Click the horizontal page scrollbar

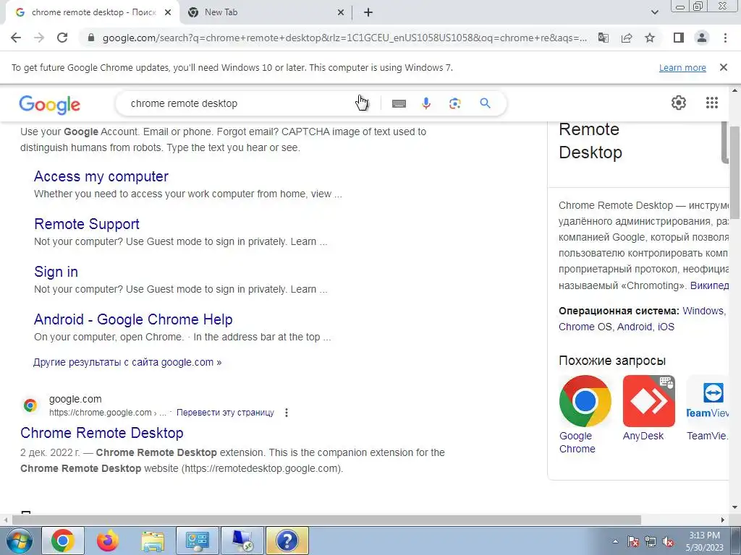tap(326, 520)
